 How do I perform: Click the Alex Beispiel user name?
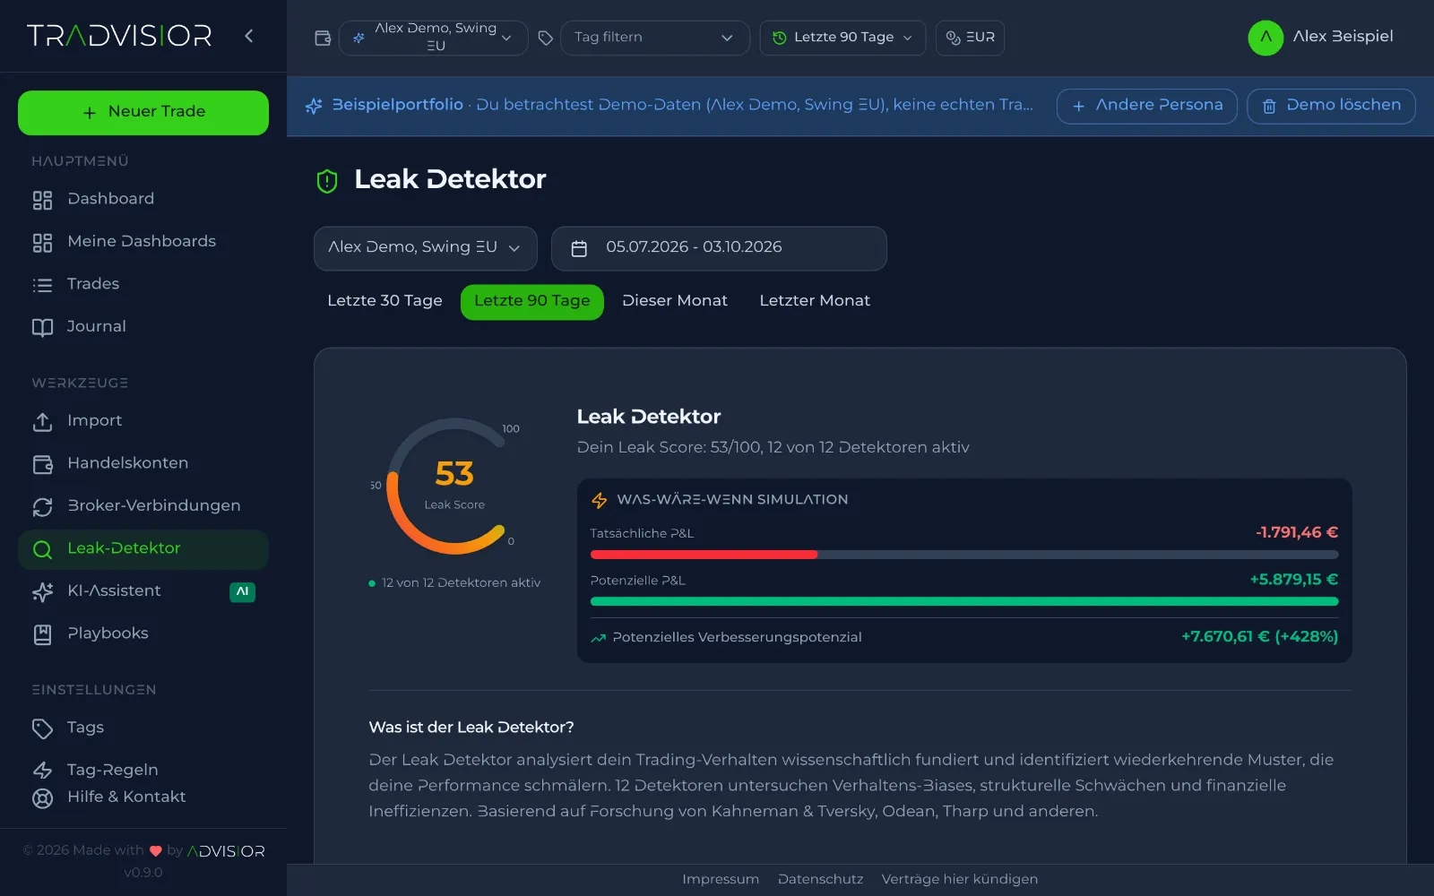[x=1343, y=37]
